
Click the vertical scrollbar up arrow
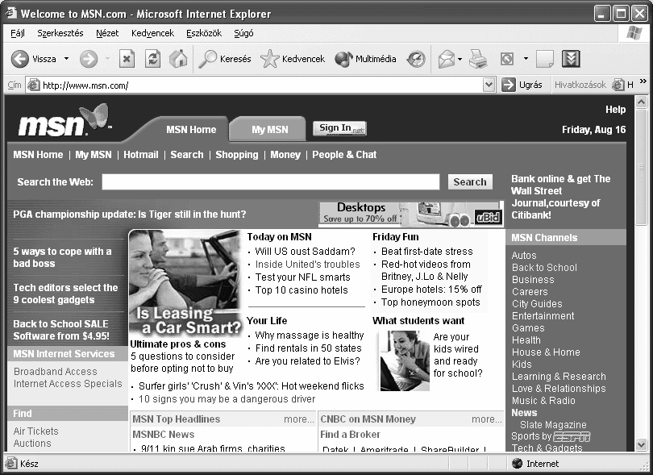point(642,102)
